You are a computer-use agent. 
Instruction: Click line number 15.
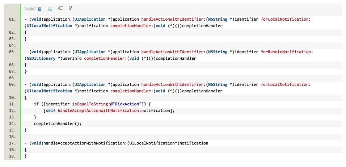(13, 130)
